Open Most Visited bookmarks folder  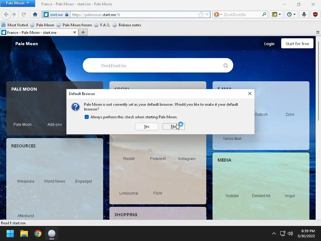point(14,25)
